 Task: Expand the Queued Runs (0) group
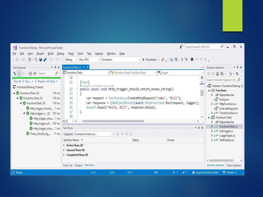pos(64,150)
